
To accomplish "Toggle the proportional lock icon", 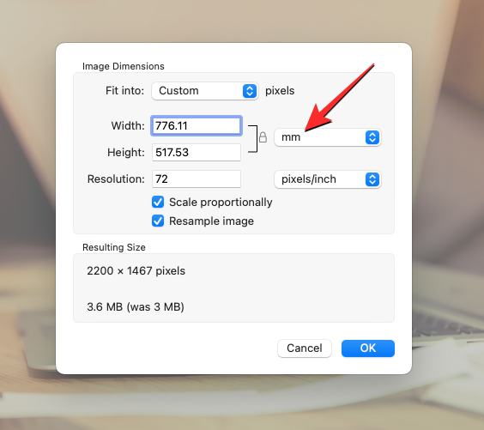I will [263, 137].
